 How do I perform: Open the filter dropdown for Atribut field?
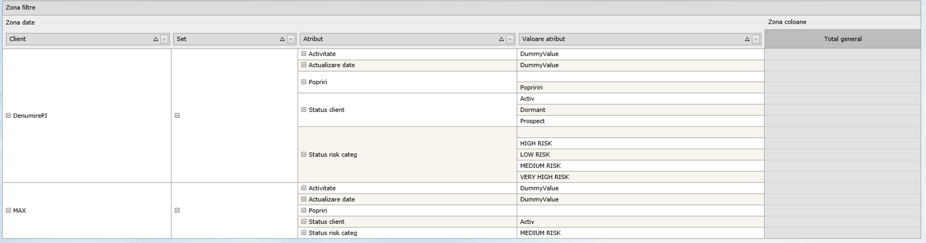pyautogui.click(x=510, y=39)
